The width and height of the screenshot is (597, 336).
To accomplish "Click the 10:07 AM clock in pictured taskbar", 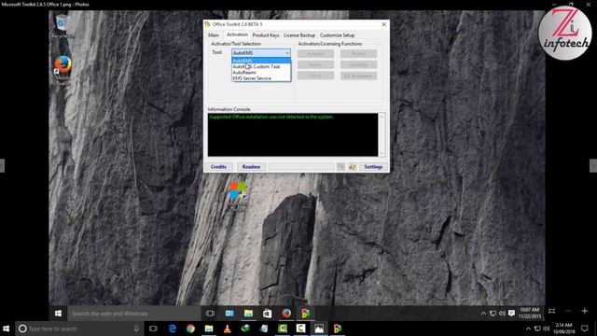I will [530, 314].
